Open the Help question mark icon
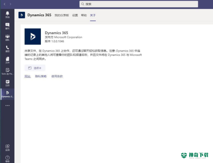 [x=7, y=159]
